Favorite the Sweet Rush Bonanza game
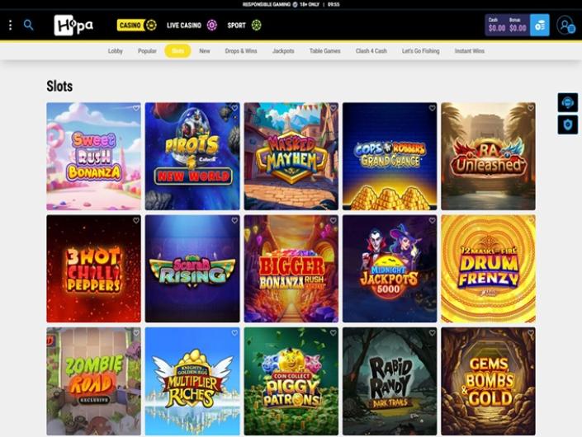This screenshot has width=582, height=437. (x=136, y=108)
